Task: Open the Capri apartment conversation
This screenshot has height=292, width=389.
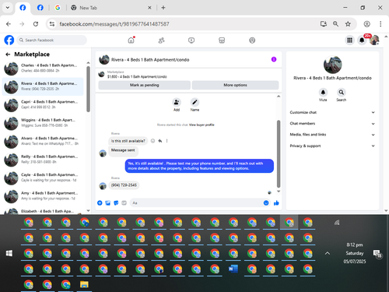Action: [x=43, y=104]
